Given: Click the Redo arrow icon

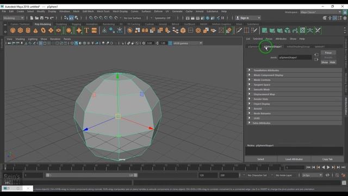Looking at the screenshot, I should click(x=52, y=18).
